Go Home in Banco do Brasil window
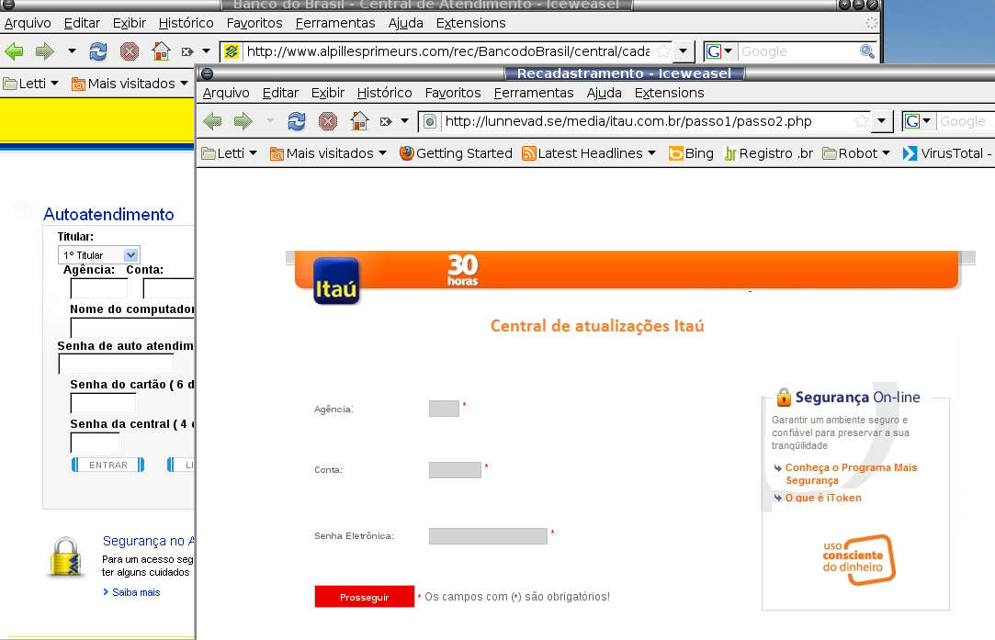Image resolution: width=995 pixels, height=640 pixels. click(161, 51)
